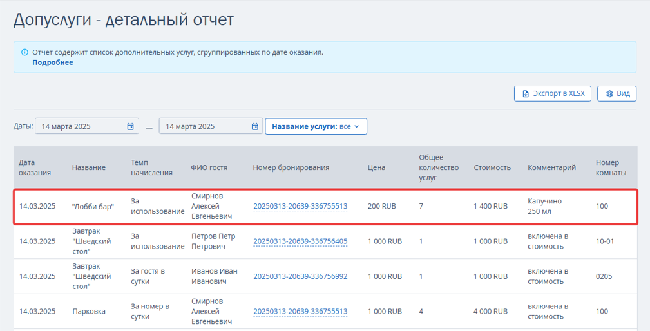650x331 pixels.
Task: Select the Парковка service name cell
Action: (x=89, y=312)
